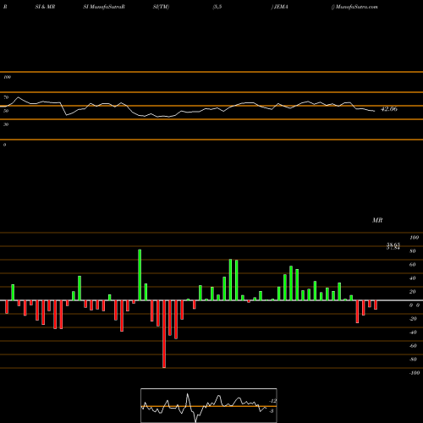Click the 42.06 RSI value label
423x423 pixels.
pos(389,109)
